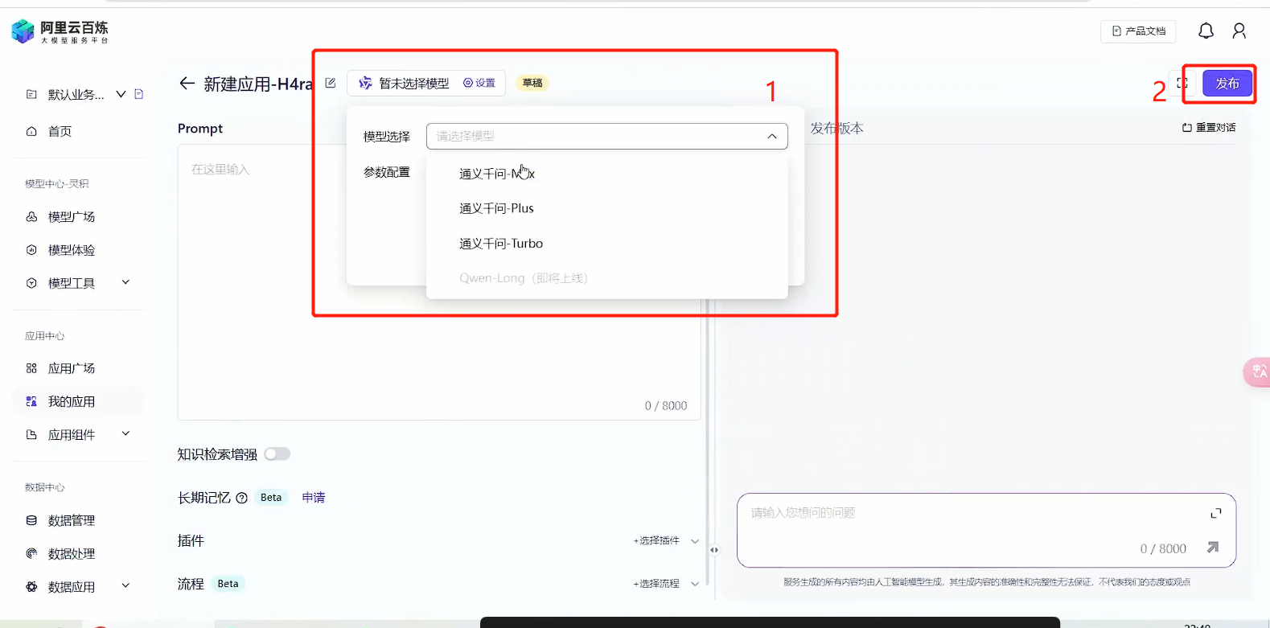This screenshot has width=1270, height=628.
Task: Open the +选择流程 dropdown
Action: tap(666, 584)
